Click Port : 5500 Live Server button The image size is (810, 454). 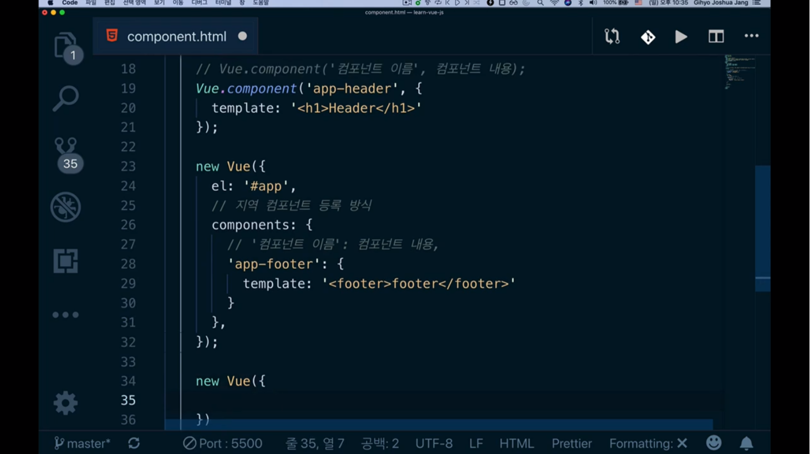[x=223, y=443]
